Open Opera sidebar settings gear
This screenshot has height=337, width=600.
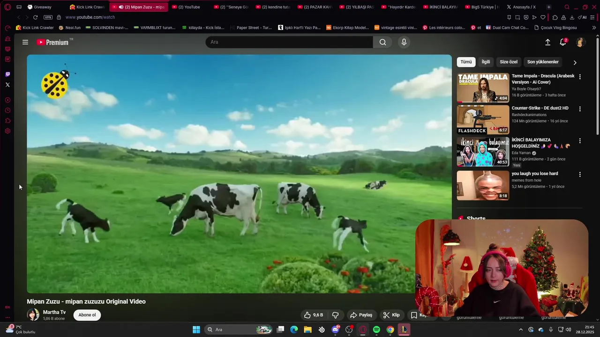7,131
